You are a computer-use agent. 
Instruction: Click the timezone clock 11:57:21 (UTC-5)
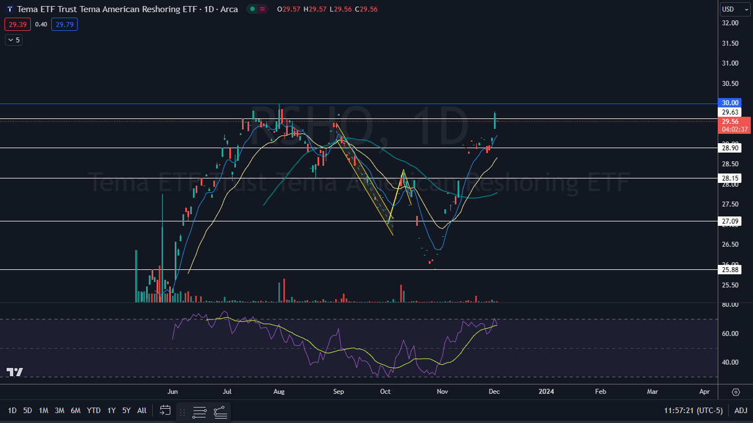tap(693, 410)
